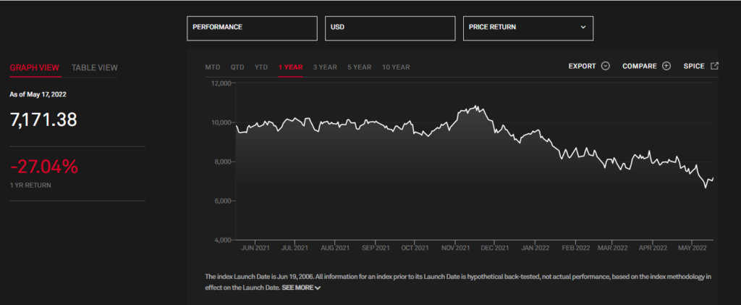Screen dimensions: 741x305
Task: Open the Export circular chevron icon
Action: coord(606,66)
